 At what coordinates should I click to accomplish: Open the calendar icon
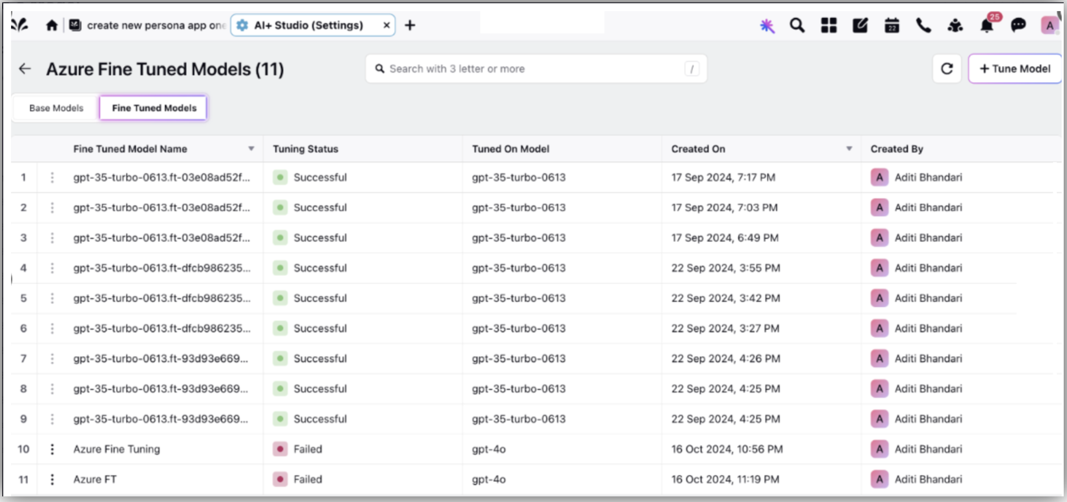892,25
